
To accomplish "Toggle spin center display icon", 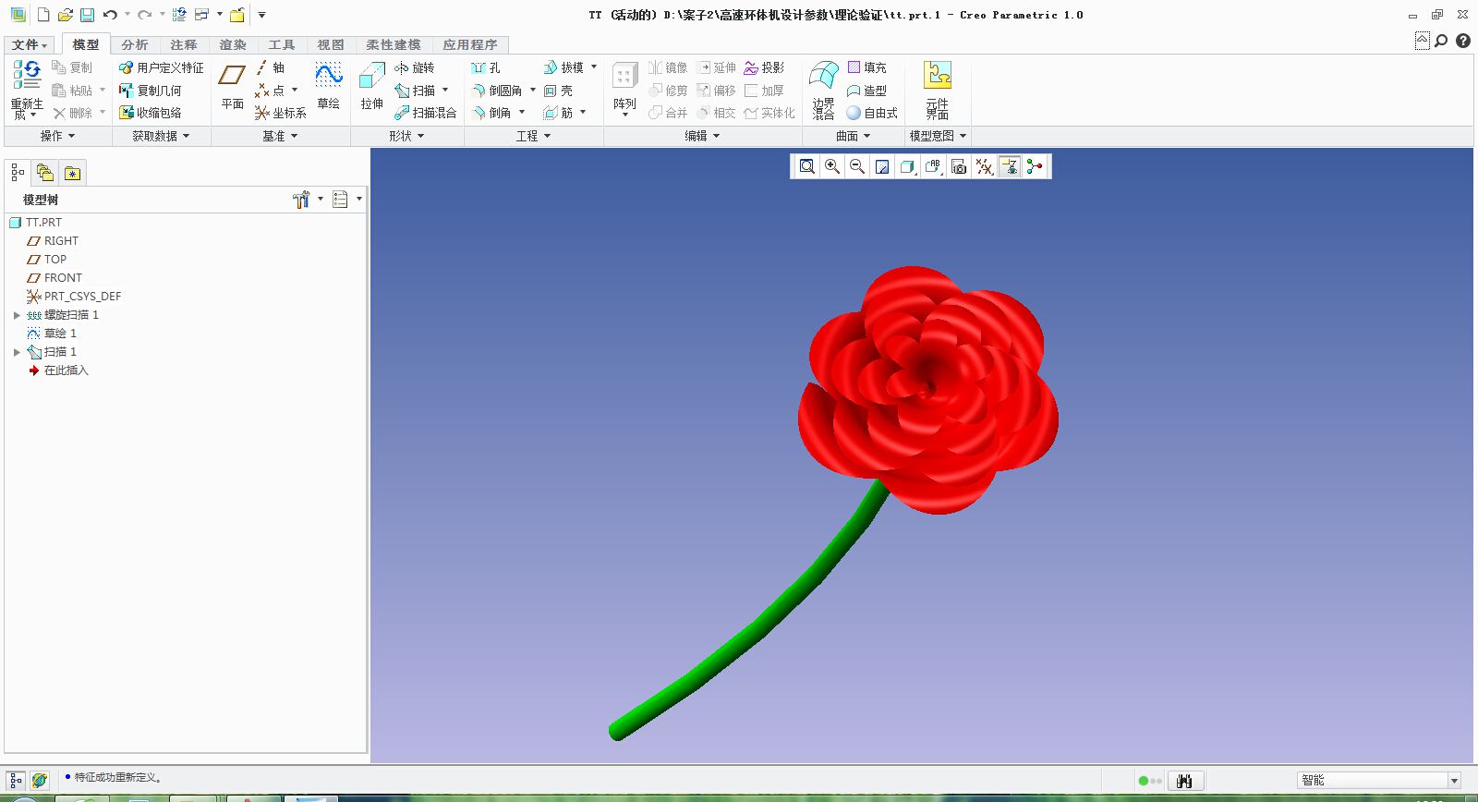I will 1035,166.
